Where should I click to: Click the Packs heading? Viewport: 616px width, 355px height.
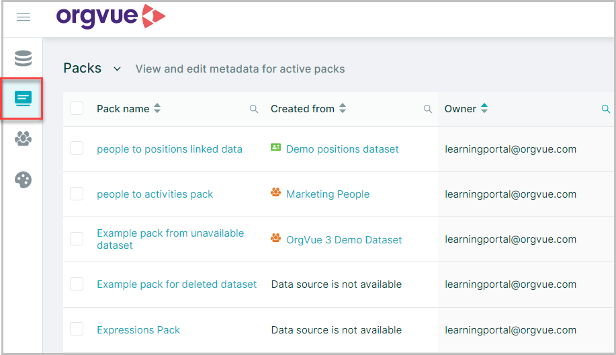[83, 69]
